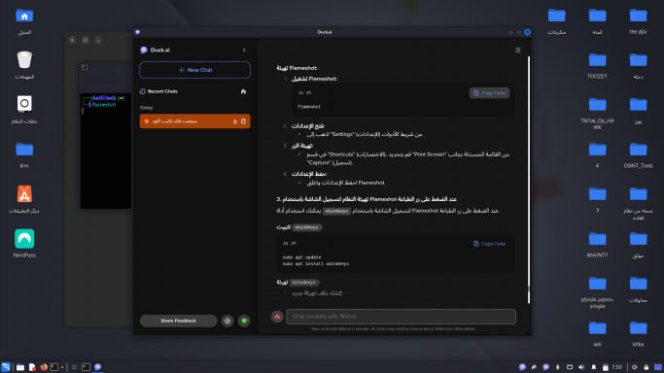Delete the highlighted chat with trash icon
Image resolution: width=664 pixels, height=373 pixels.
click(243, 121)
